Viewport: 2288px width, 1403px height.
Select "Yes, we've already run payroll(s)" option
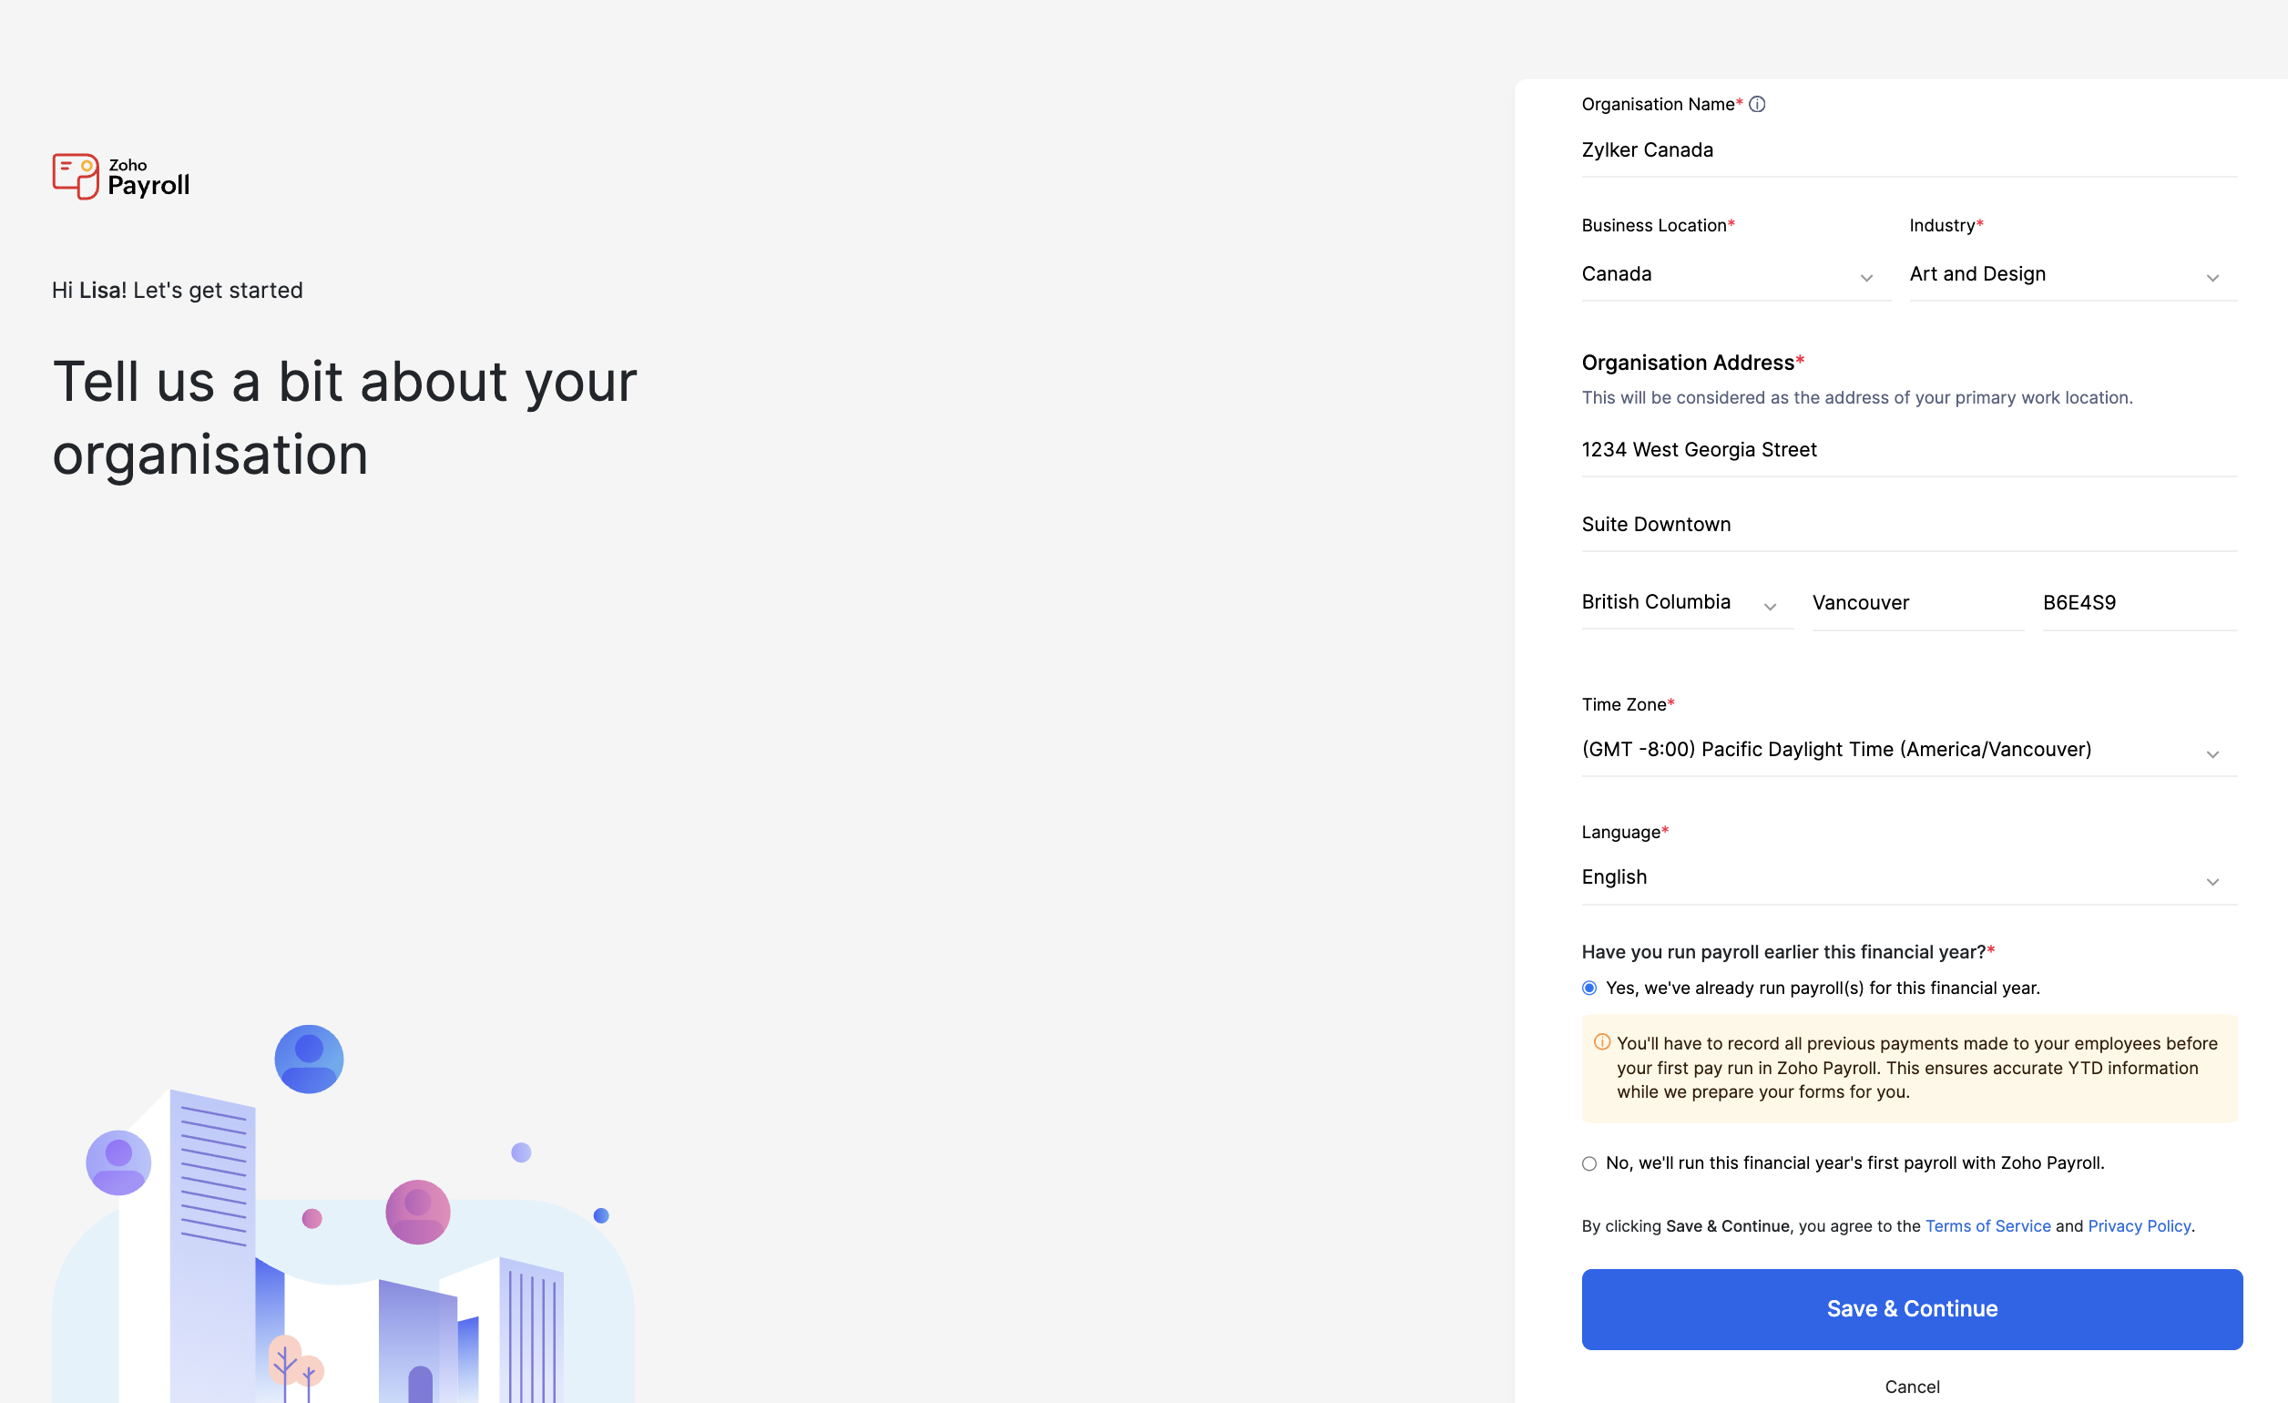[x=1588, y=988]
